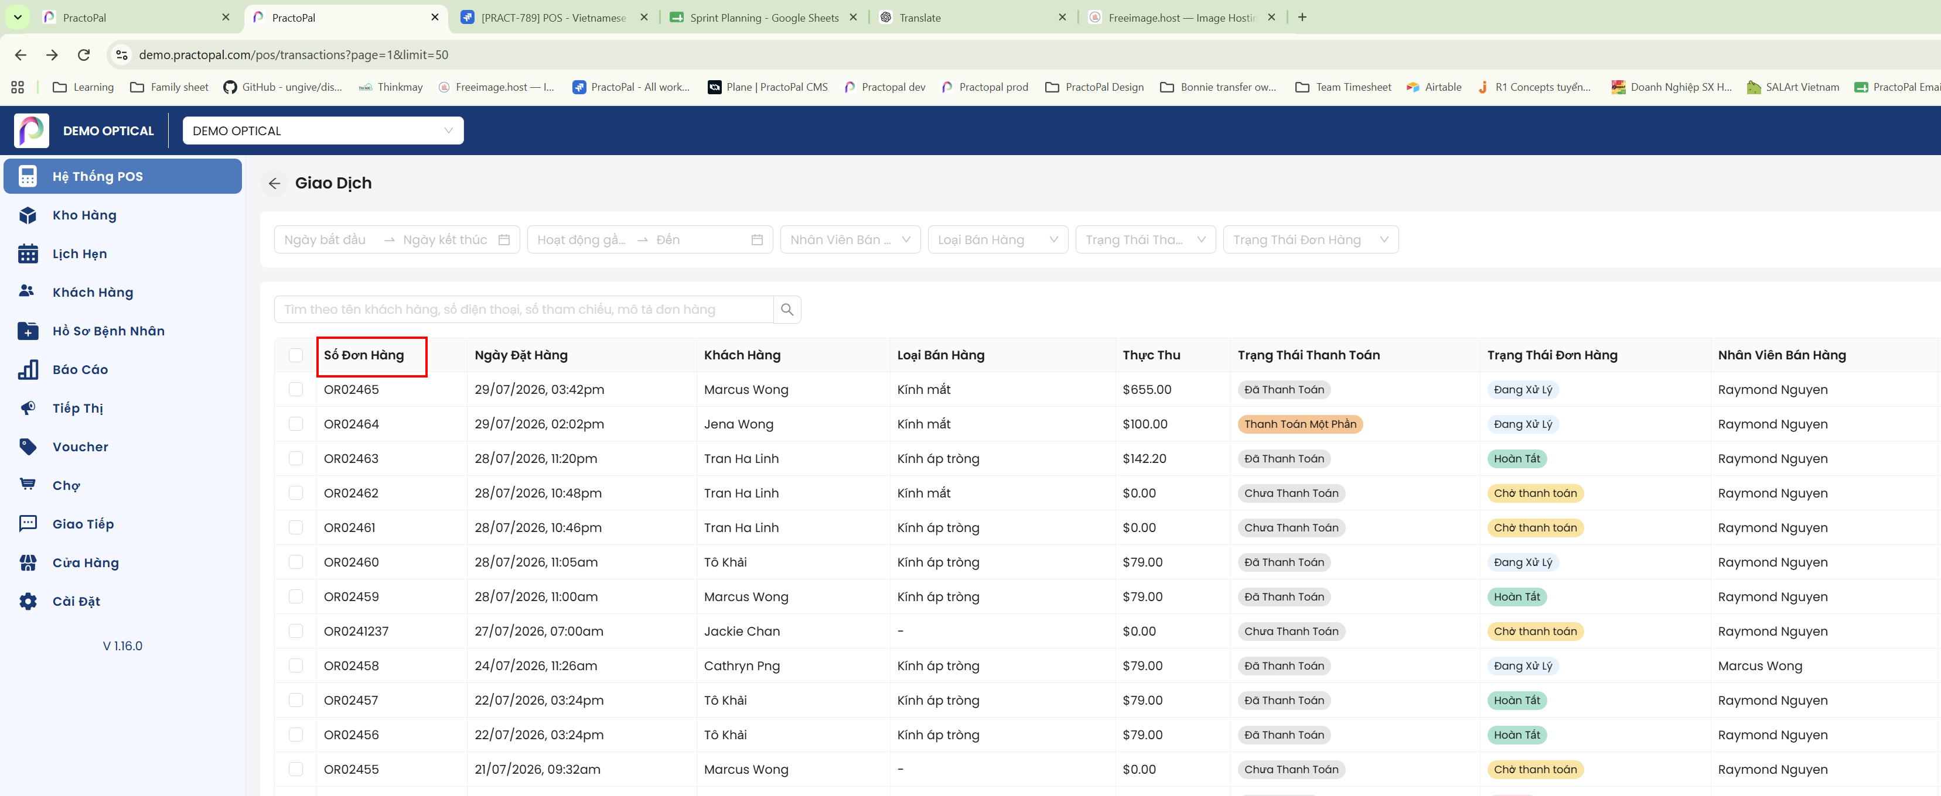This screenshot has height=796, width=1941.
Task: Go back using the arrow beside Giao Dịch
Action: pos(274,183)
